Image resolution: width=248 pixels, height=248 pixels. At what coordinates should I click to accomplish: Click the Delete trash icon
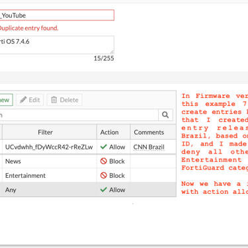(54, 100)
